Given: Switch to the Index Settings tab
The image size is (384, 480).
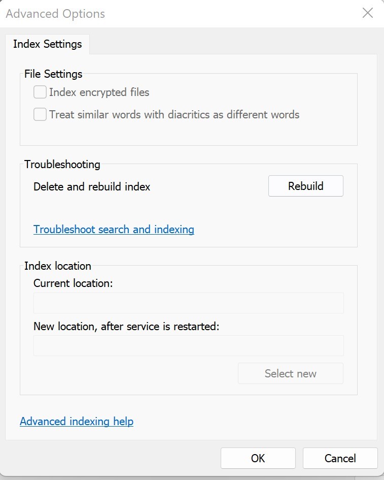Looking at the screenshot, I should click(x=47, y=44).
